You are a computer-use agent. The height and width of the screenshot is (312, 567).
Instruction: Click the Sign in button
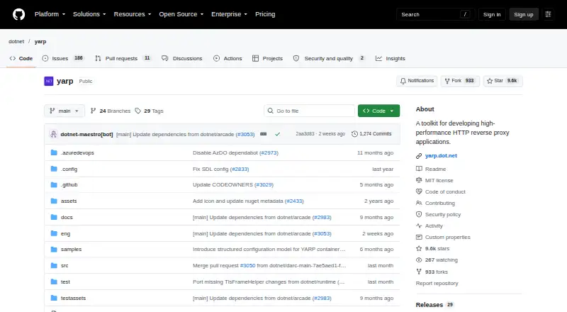pyautogui.click(x=492, y=14)
